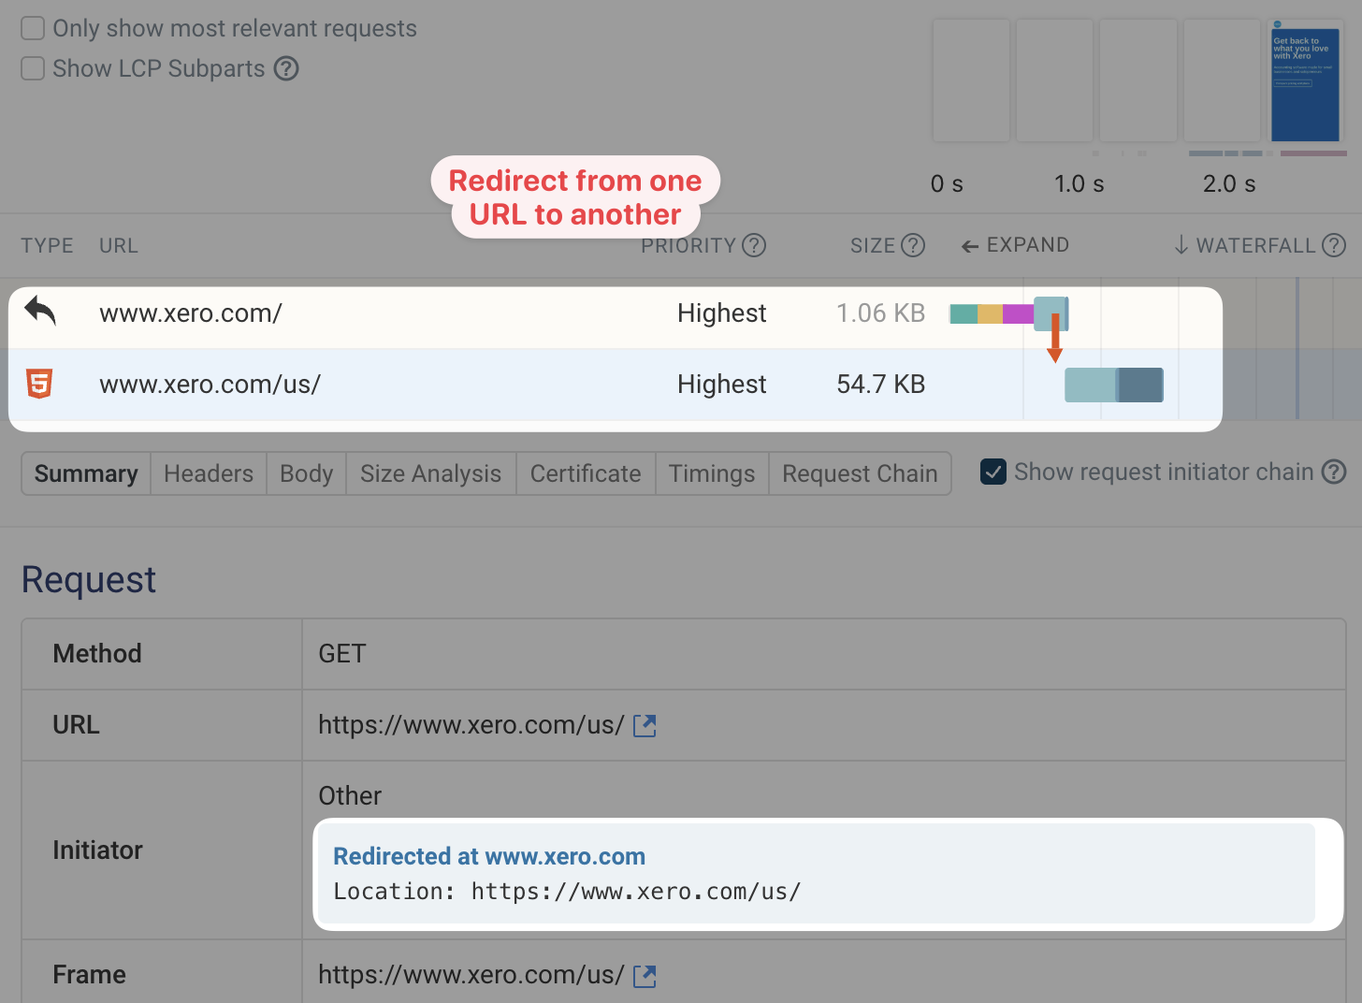
Task: Open the Headers tab
Action: click(209, 473)
